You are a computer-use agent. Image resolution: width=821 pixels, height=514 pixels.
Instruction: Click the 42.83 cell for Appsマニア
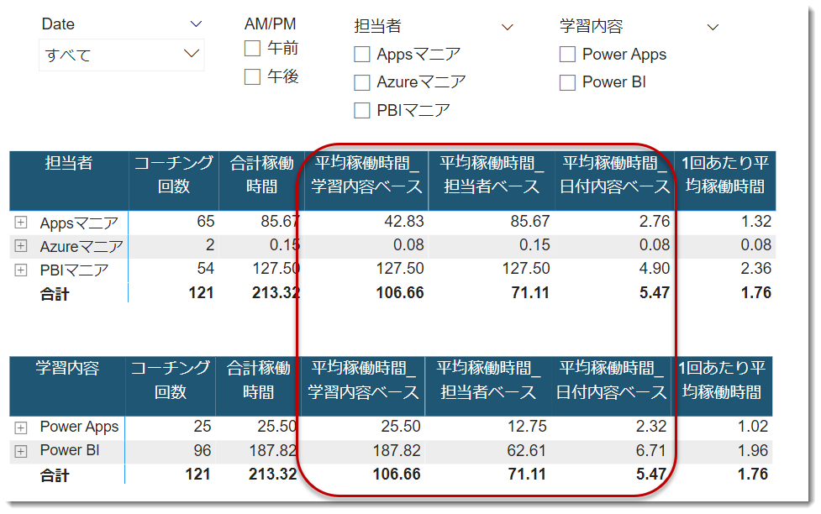pos(403,222)
